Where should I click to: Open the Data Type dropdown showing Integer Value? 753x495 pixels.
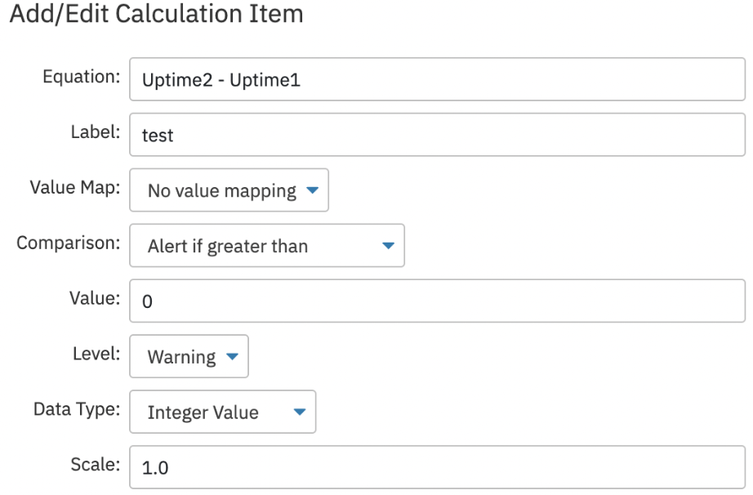(223, 412)
